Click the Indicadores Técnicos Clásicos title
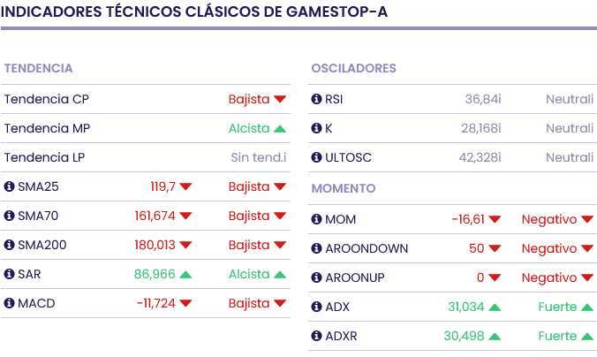Viewport: 597px width, 357px height. coord(193,12)
